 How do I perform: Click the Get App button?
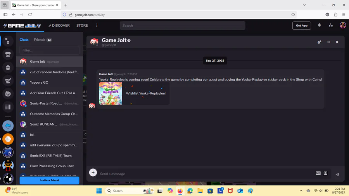pyautogui.click(x=302, y=26)
